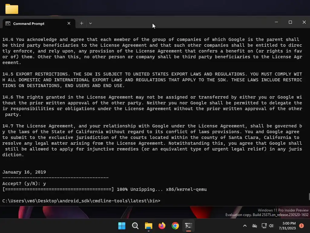Show hidden system tray icons

coord(245,226)
